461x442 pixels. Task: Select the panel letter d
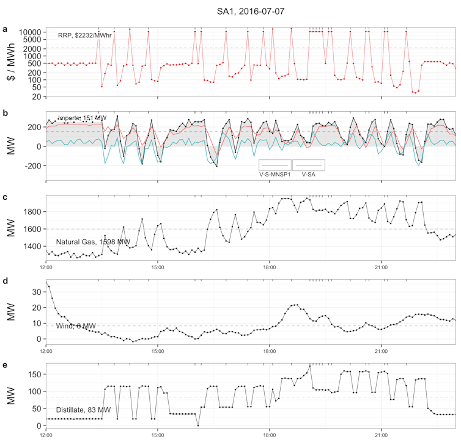click(6, 281)
